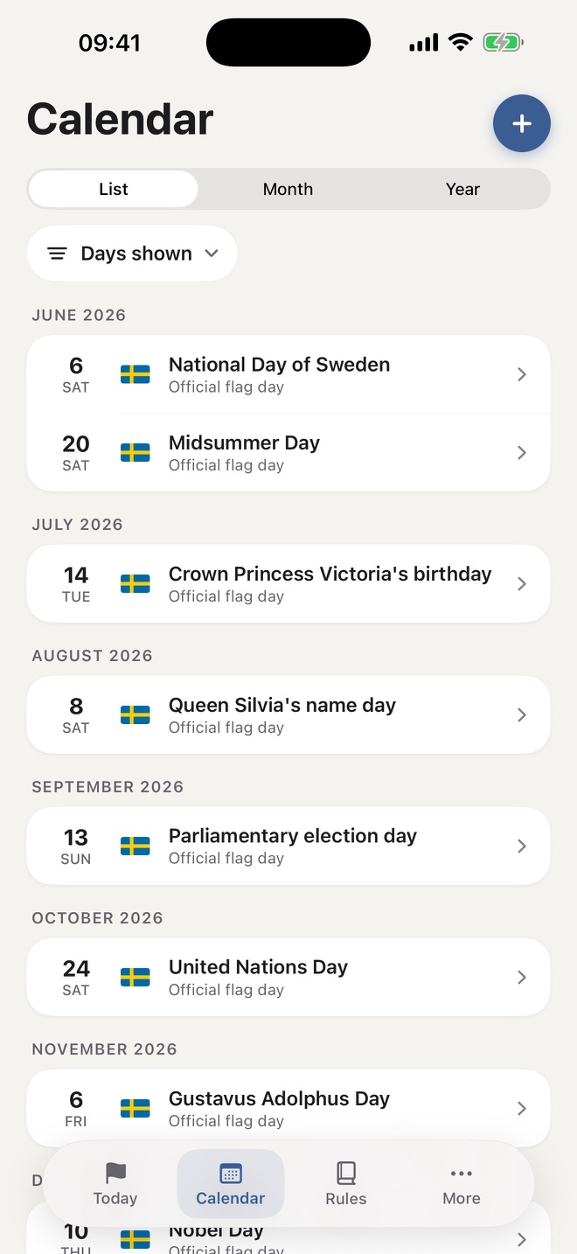Open the Nobel Day chevron

[x=522, y=1239]
